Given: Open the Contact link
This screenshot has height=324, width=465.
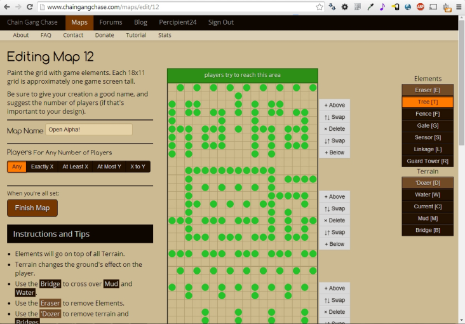Looking at the screenshot, I should (73, 35).
